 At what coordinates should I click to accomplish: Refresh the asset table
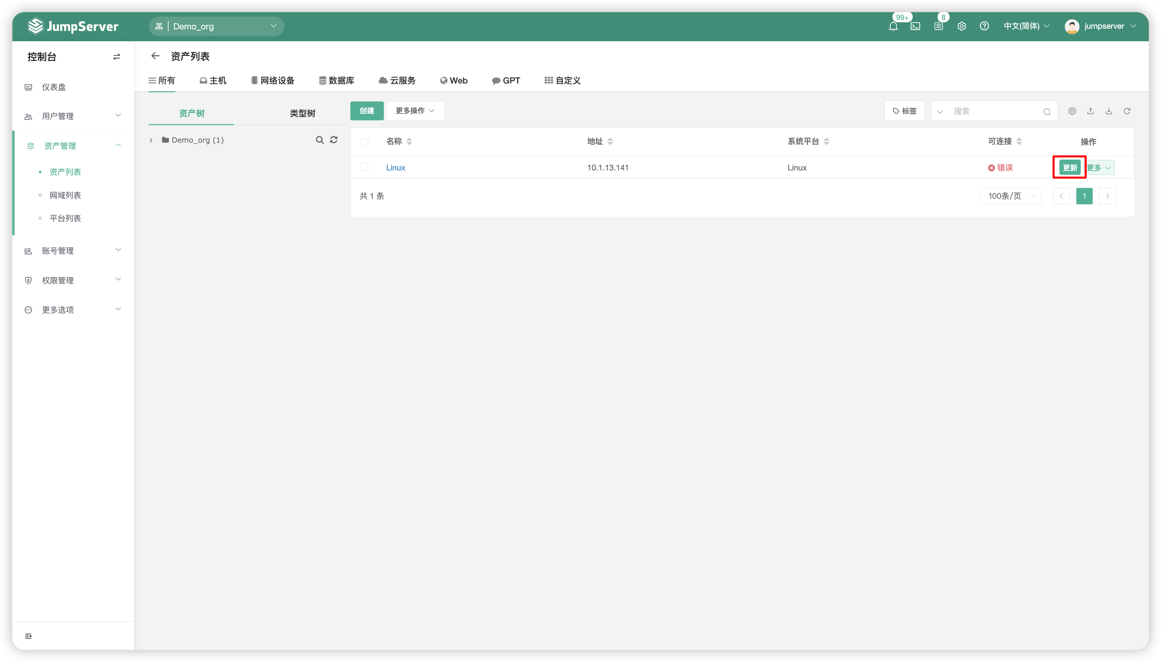click(x=1127, y=111)
